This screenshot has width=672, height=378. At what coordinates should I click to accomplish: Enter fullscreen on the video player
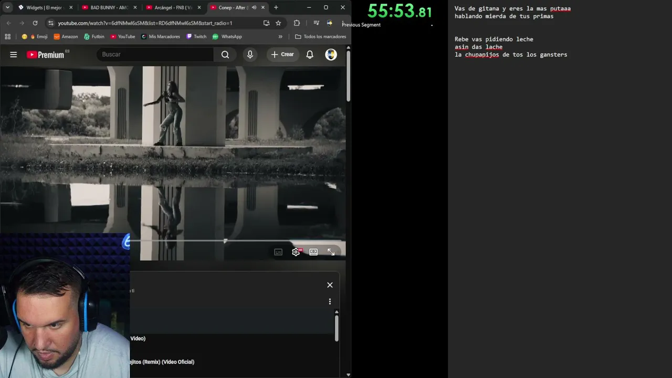point(331,252)
